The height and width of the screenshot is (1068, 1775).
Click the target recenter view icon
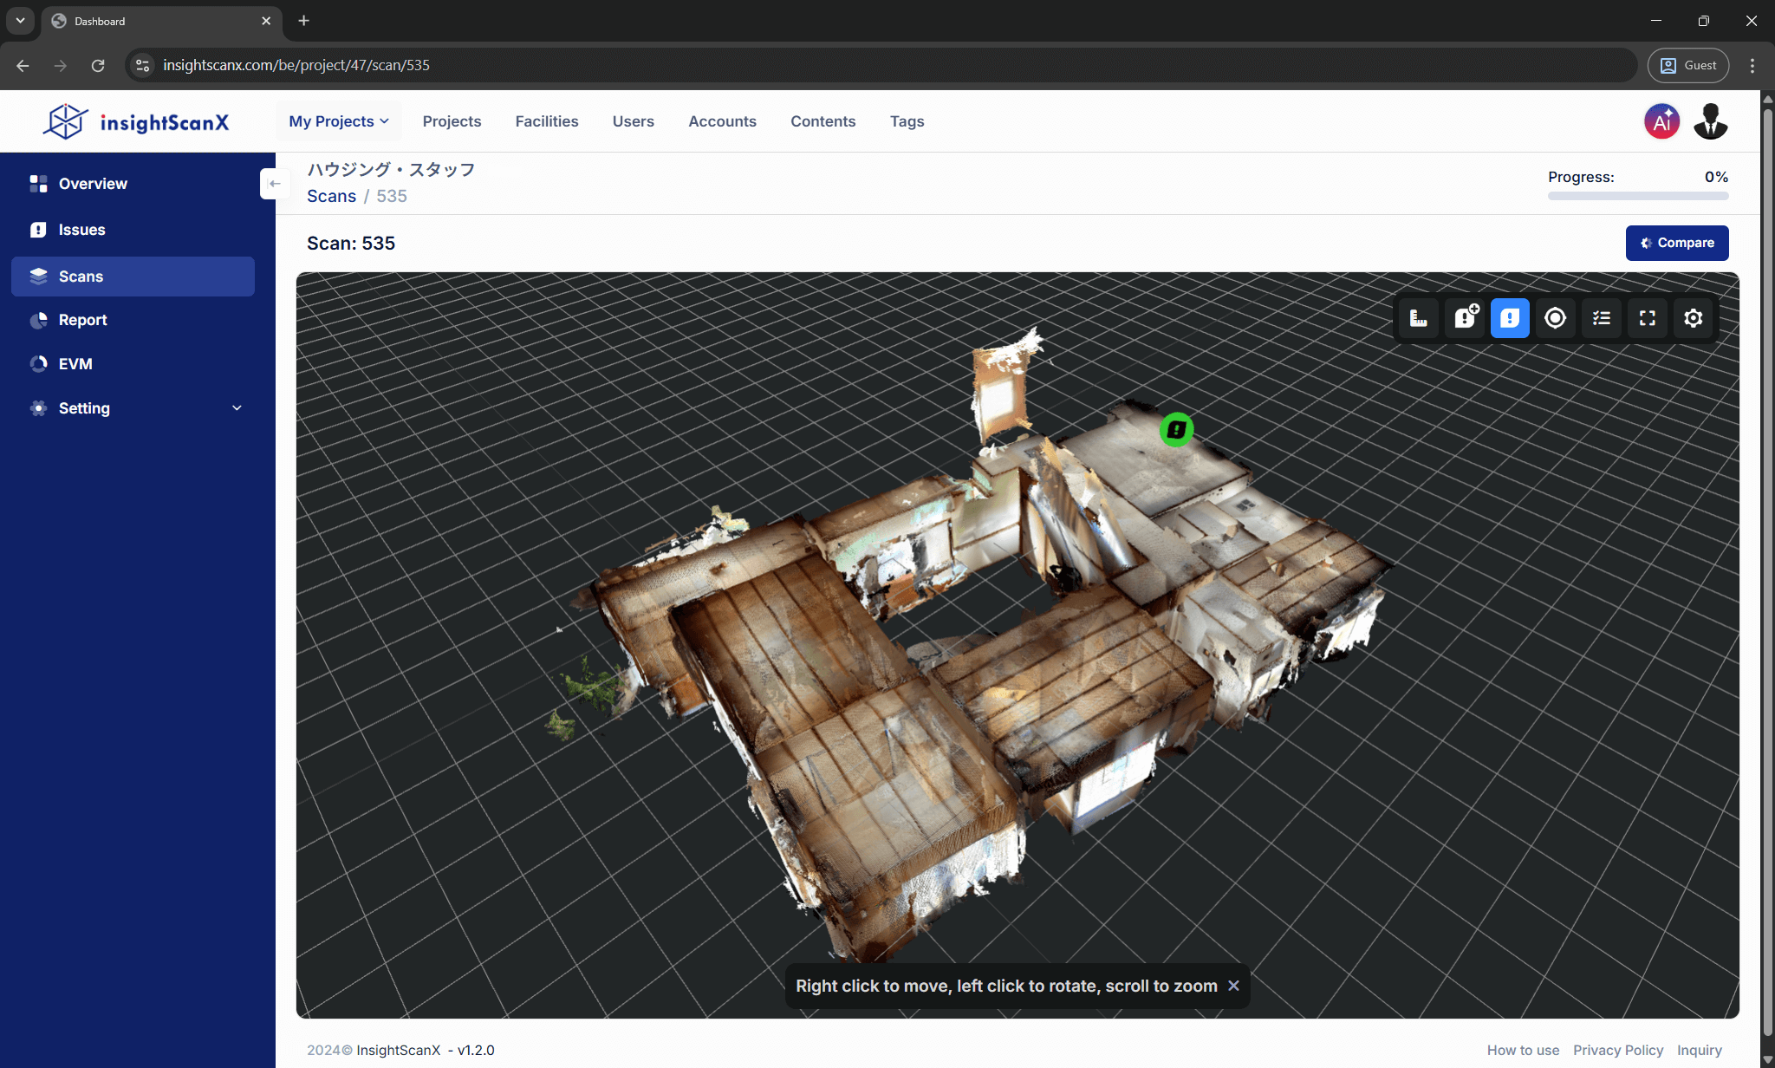coord(1556,318)
